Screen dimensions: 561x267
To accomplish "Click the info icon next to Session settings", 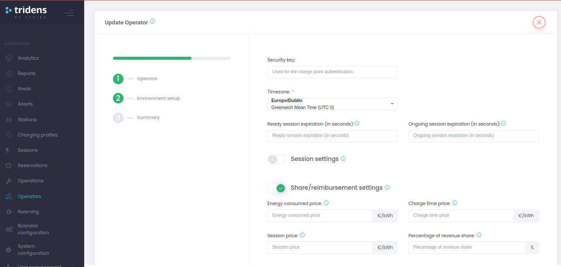I will tap(343, 159).
